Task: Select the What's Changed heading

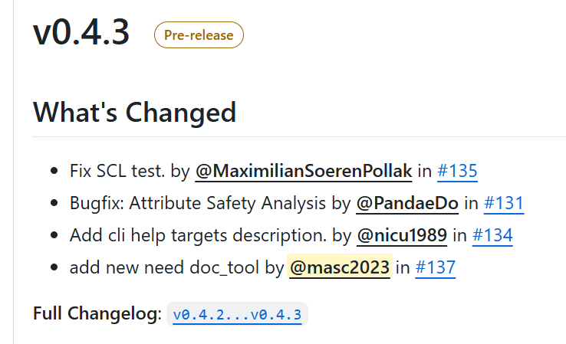Action: click(x=134, y=113)
